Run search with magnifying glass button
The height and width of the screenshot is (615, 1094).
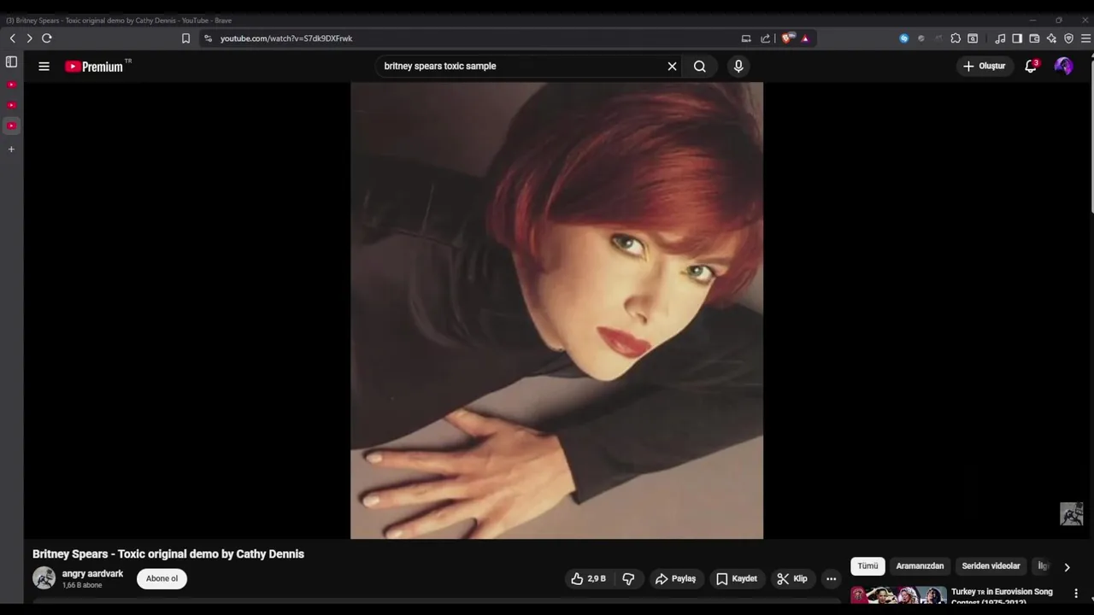700,66
